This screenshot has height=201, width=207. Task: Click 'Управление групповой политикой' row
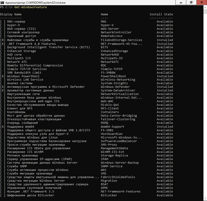(34, 188)
